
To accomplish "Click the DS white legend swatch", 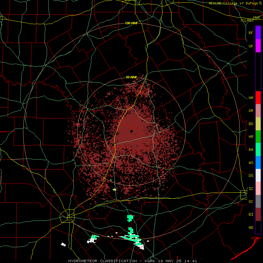I will pyautogui.click(x=258, y=175).
